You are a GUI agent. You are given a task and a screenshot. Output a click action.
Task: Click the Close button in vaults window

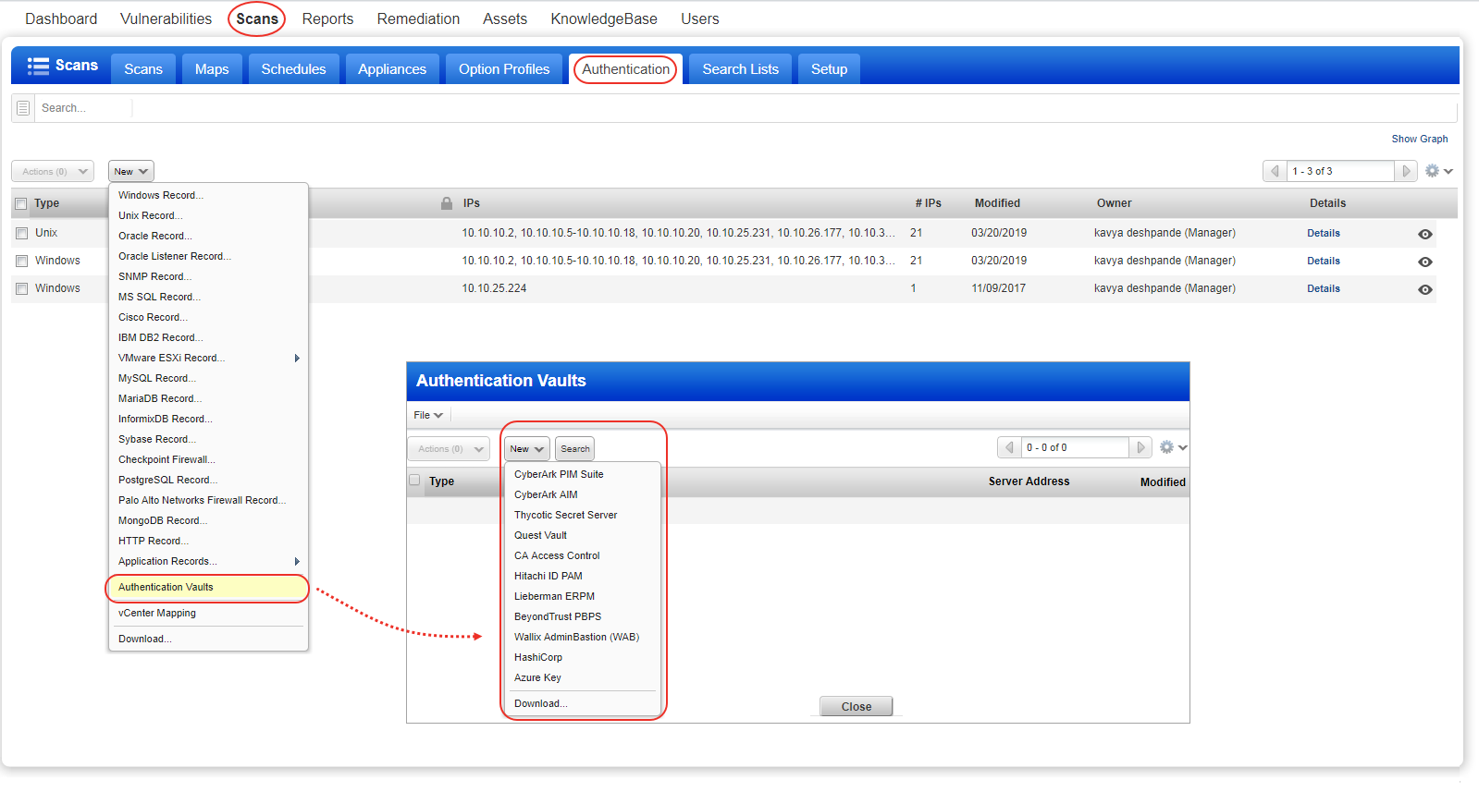[857, 706]
